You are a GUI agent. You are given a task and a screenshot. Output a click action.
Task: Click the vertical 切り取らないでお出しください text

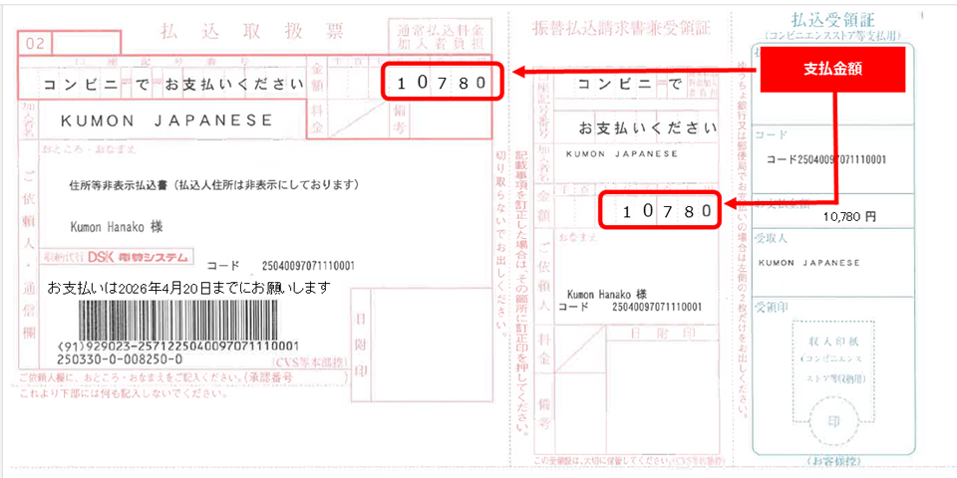click(x=500, y=243)
